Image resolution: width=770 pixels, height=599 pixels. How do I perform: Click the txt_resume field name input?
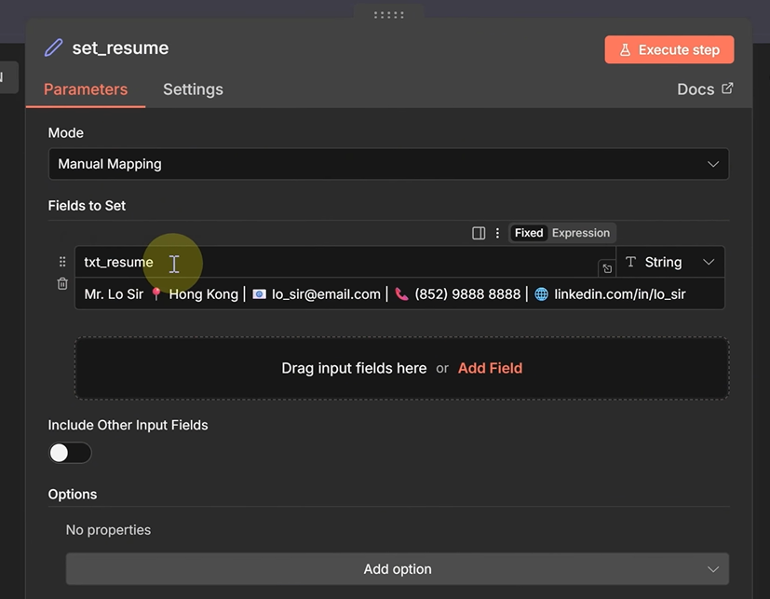335,262
